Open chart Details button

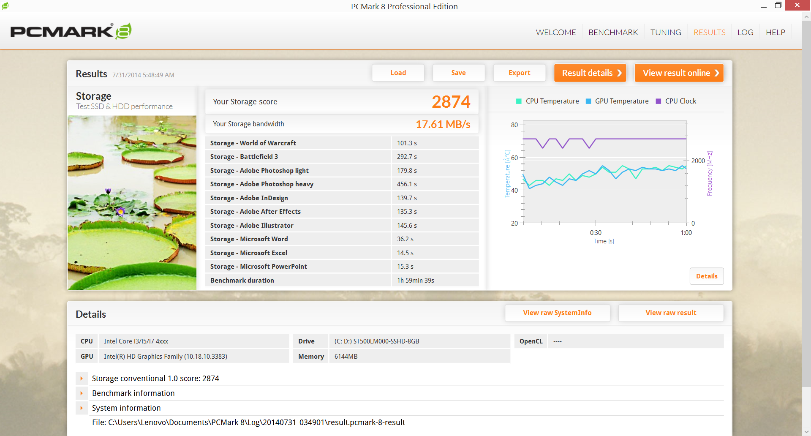[707, 276]
